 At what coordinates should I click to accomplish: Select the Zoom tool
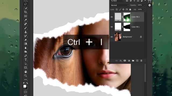(26, 75)
